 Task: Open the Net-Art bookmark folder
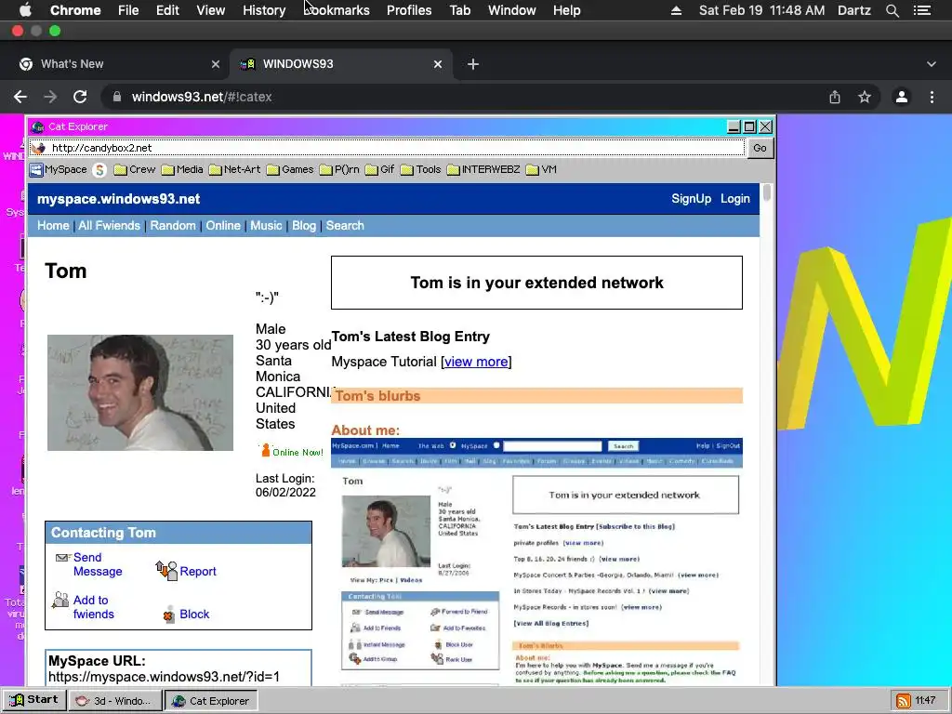click(234, 170)
